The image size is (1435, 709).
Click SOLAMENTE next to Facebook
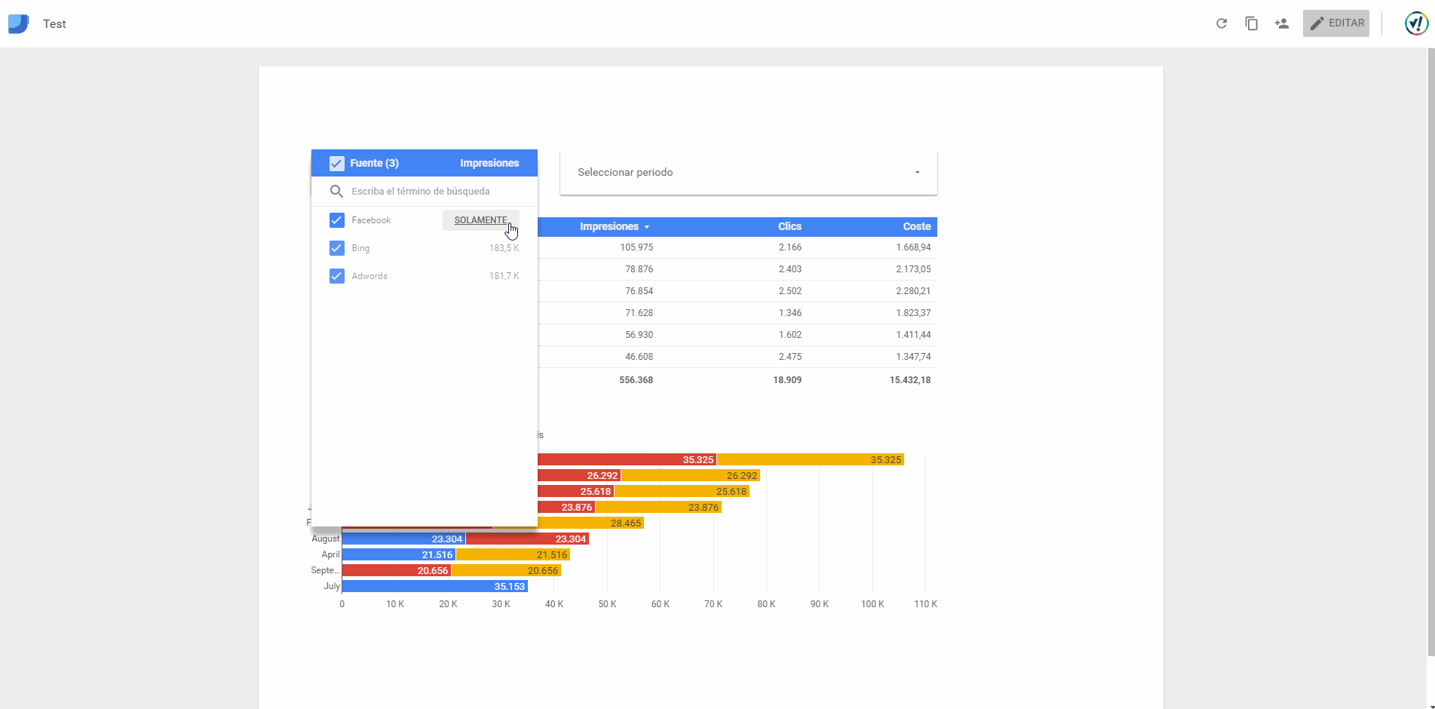[481, 220]
